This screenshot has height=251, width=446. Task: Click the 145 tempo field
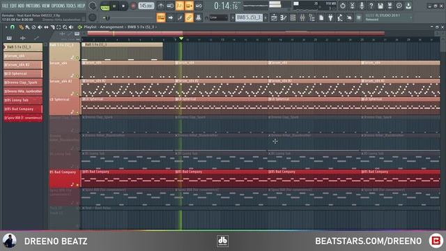pos(146,6)
